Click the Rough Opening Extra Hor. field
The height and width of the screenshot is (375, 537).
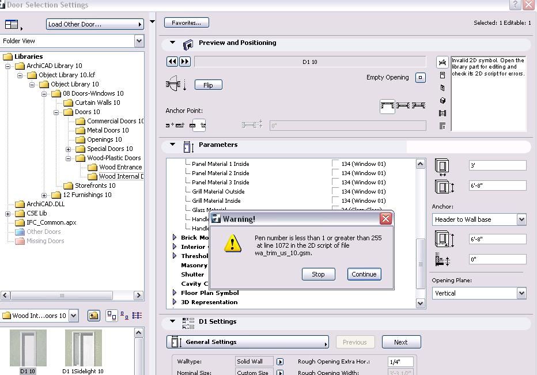coord(400,362)
